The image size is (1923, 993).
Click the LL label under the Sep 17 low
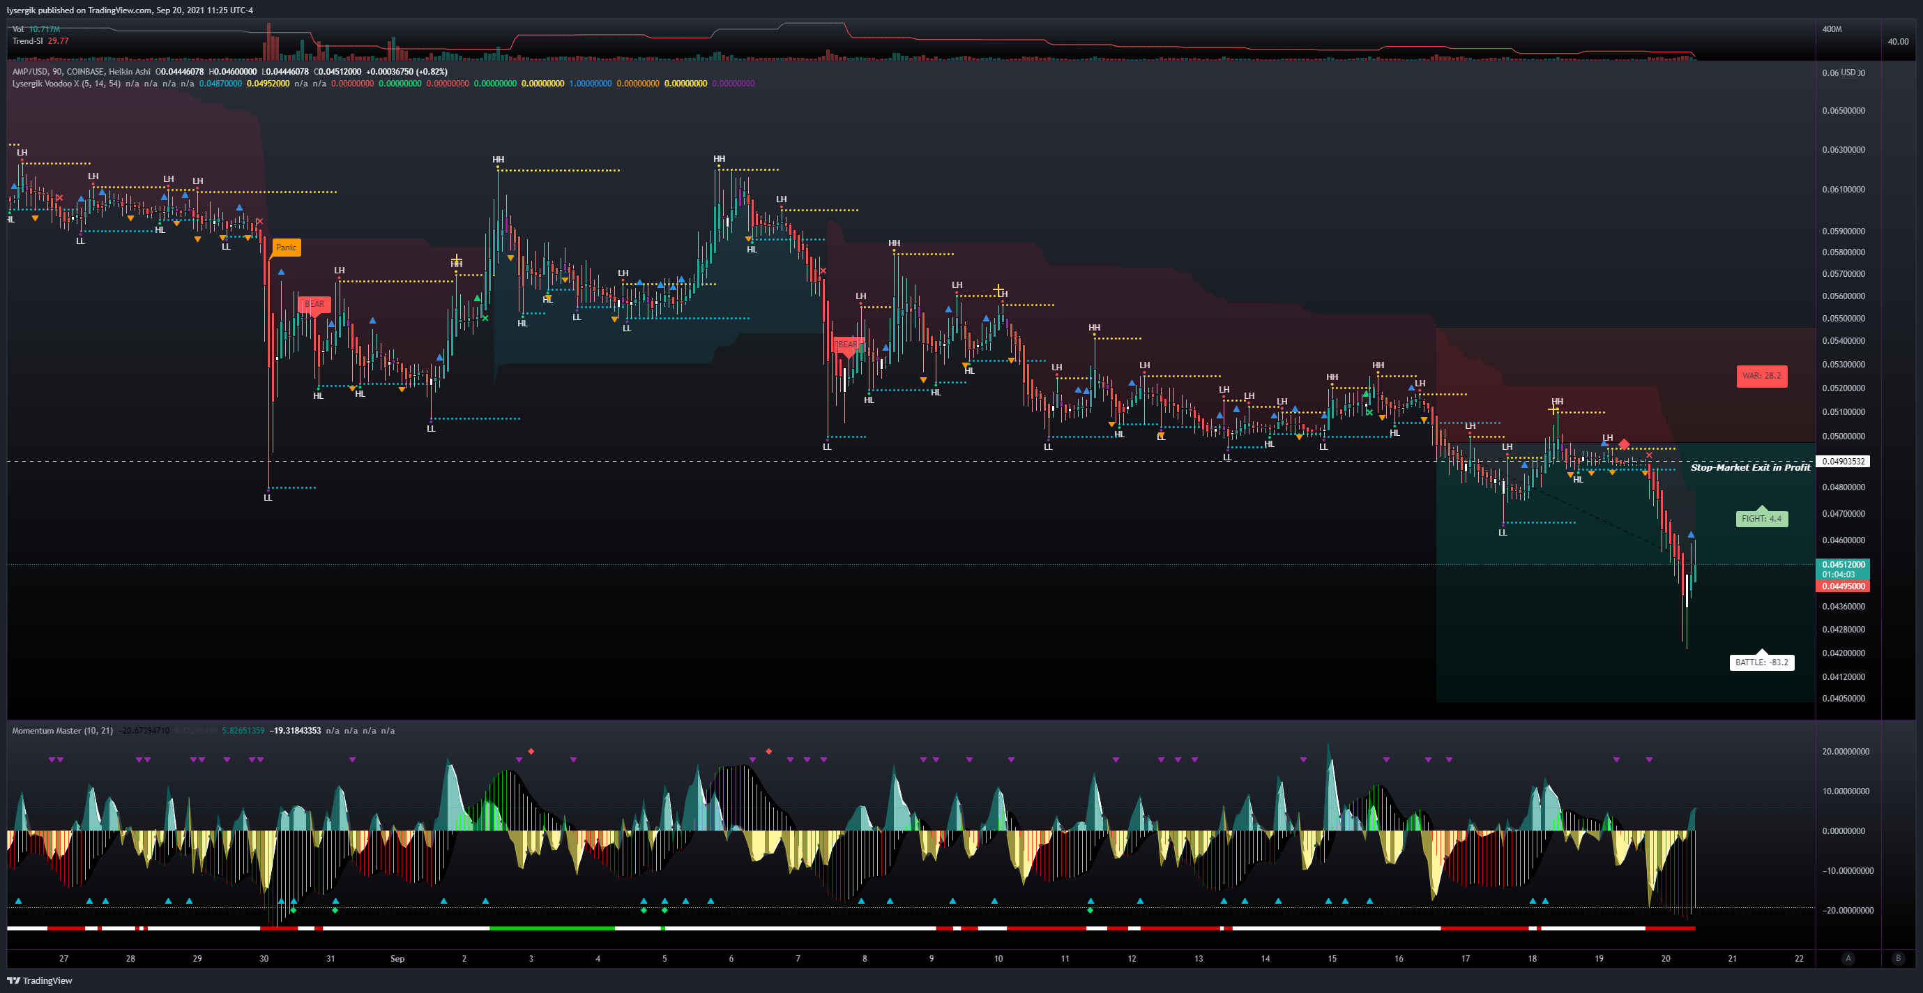click(1503, 533)
